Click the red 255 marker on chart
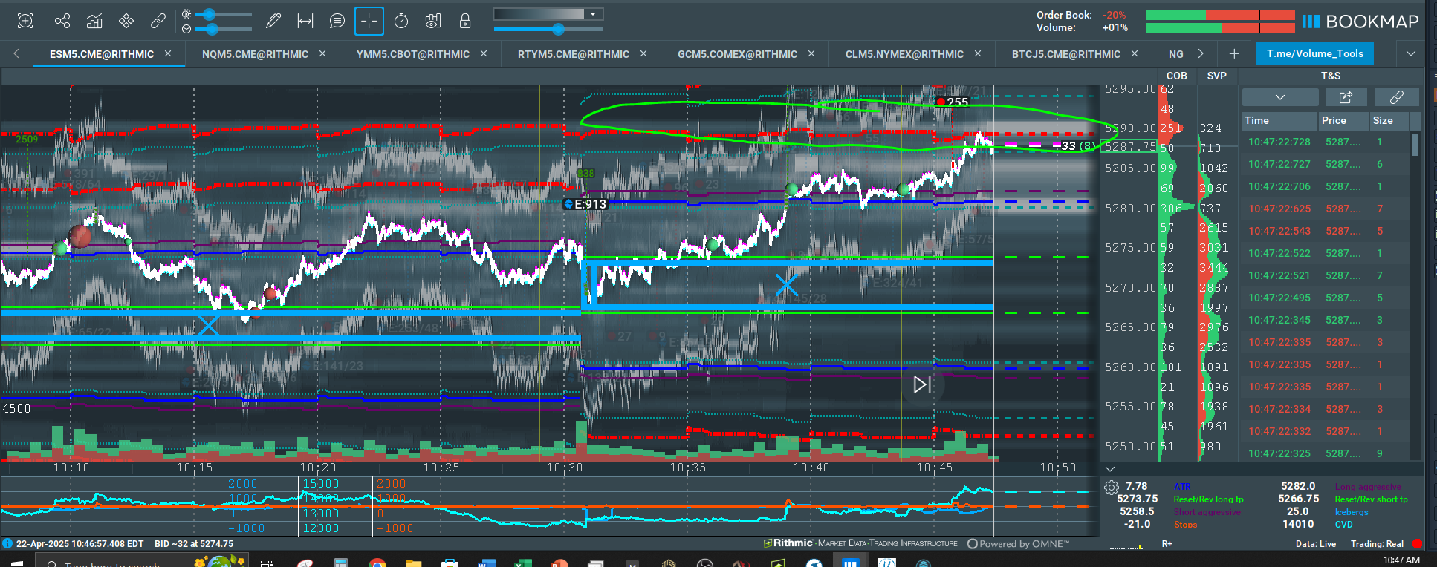Viewport: 1437px width, 567px height. 952,102
